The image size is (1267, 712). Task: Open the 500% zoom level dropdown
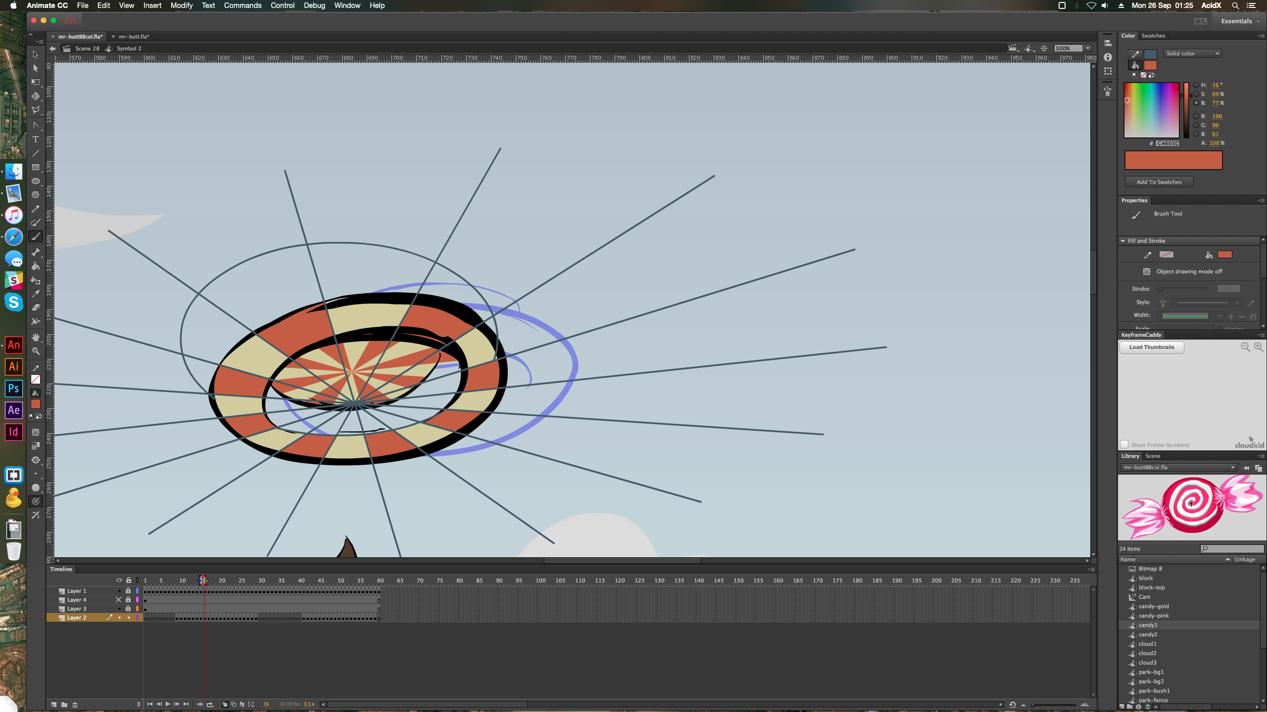click(1088, 48)
